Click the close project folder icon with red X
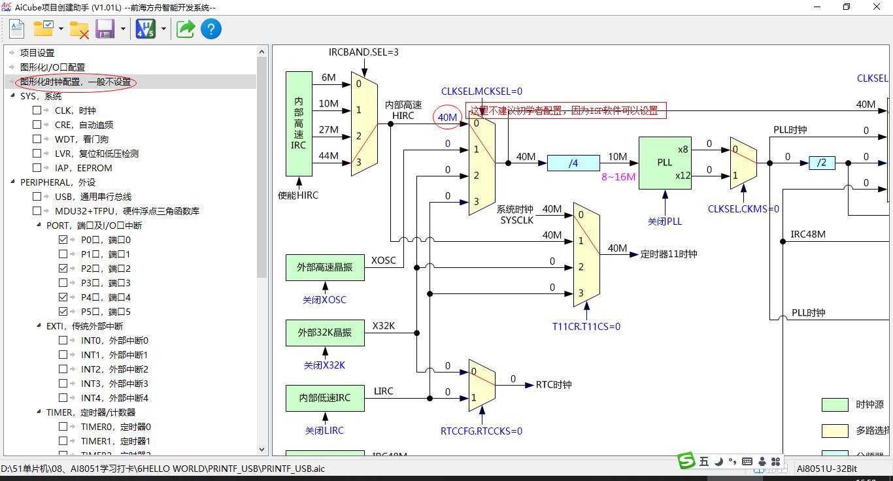This screenshot has height=481, width=893. (79, 29)
